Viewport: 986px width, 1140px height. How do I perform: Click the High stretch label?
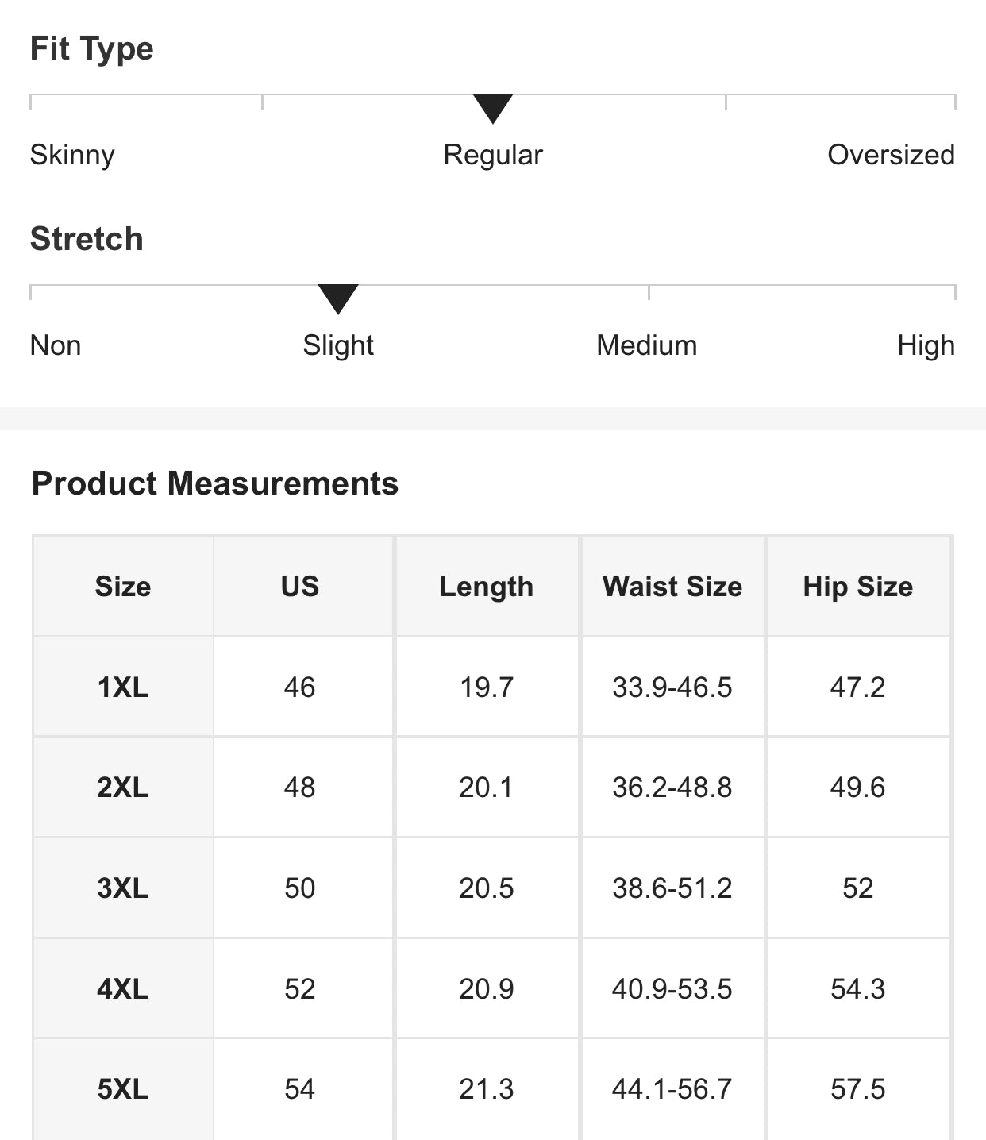point(926,345)
